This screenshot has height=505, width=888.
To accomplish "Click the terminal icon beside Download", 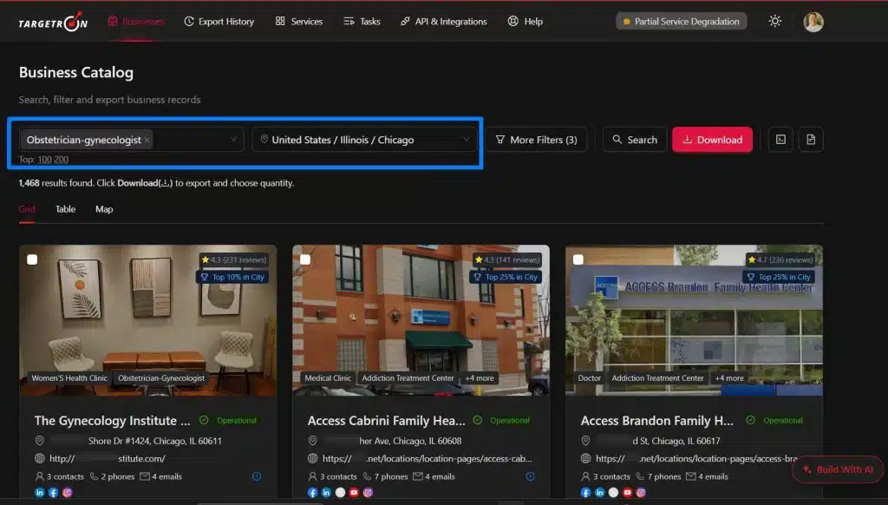I will point(780,140).
